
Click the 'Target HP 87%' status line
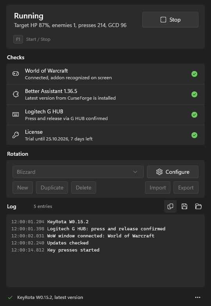click(70, 25)
